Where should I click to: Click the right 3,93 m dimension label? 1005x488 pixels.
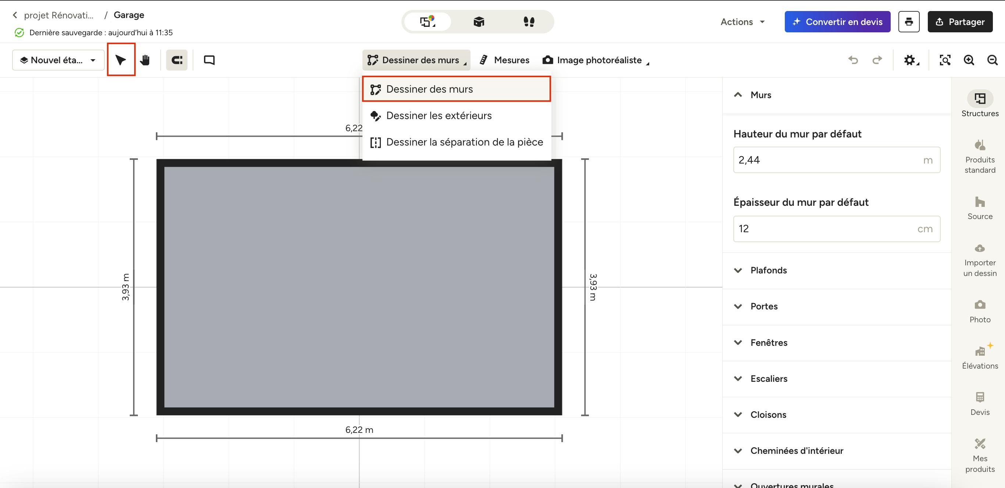[593, 287]
